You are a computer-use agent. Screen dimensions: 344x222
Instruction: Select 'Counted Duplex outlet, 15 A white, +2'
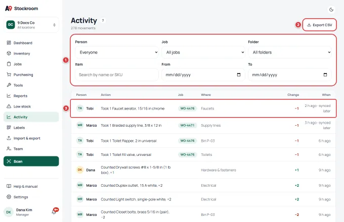point(132,186)
